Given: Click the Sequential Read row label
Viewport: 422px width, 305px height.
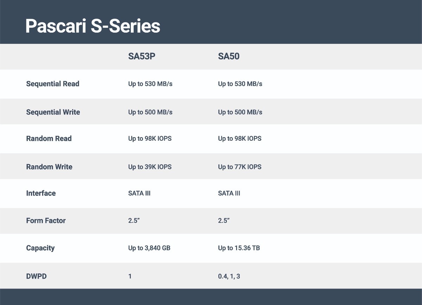Looking at the screenshot, I should (53, 84).
